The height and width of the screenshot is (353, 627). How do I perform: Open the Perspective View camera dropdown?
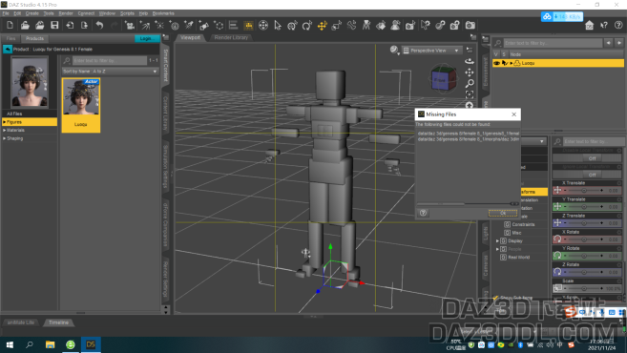[431, 51]
